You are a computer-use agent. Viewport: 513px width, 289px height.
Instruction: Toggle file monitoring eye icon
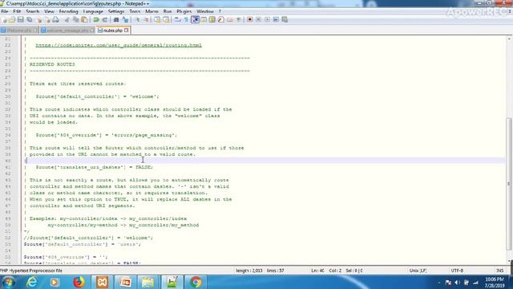tap(239, 19)
